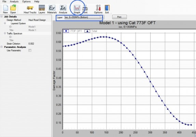196x137 pixels.
Task: Select the Design Method row
Action: (x=26, y=20)
